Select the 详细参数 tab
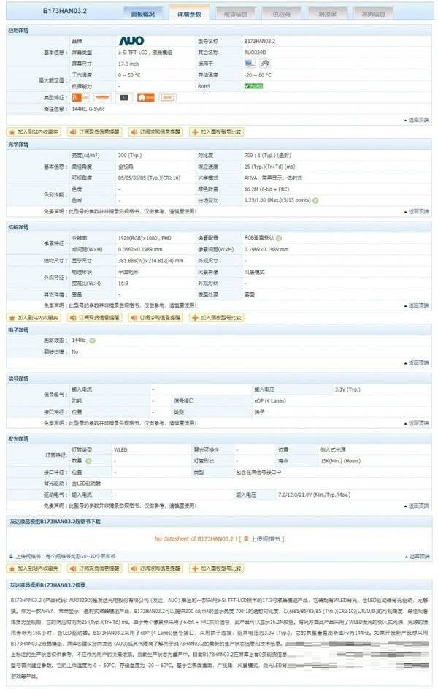 [x=189, y=13]
